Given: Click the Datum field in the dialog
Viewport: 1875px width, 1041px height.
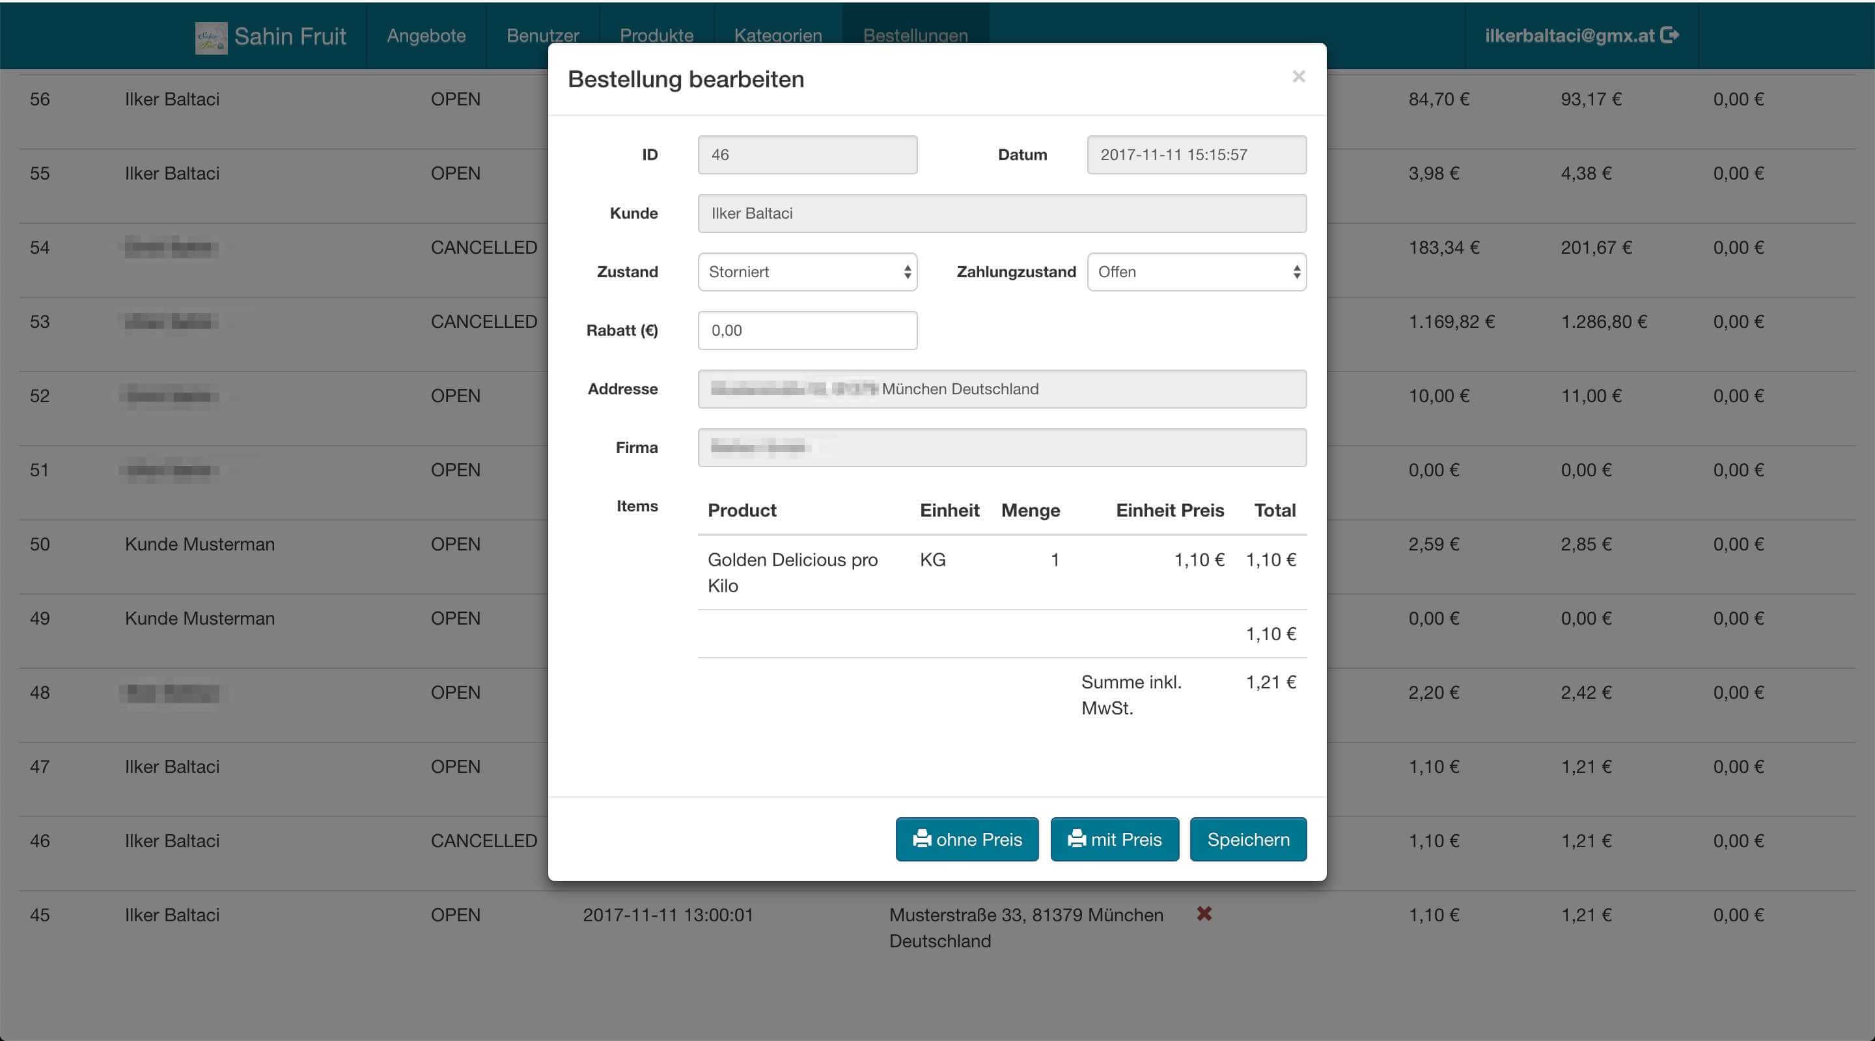Looking at the screenshot, I should [x=1196, y=155].
